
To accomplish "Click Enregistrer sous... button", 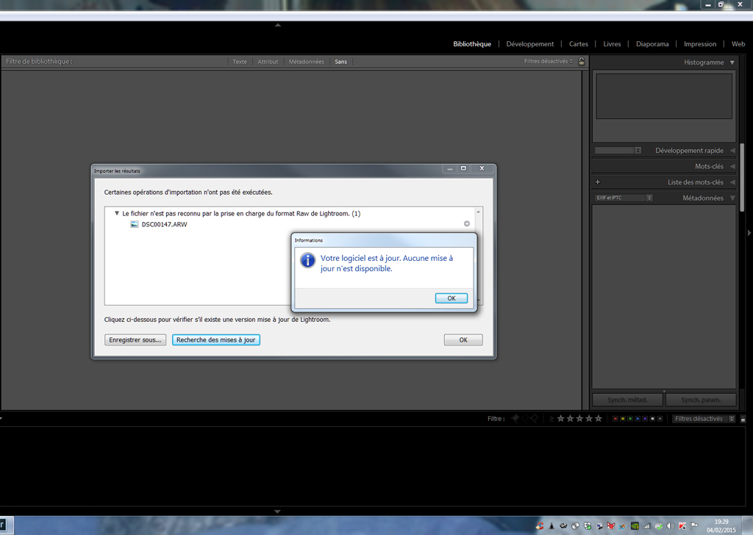I will (x=135, y=340).
